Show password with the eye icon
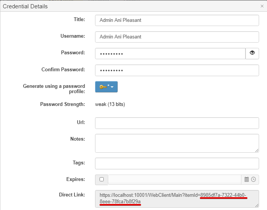Image resolution: width=267 pixels, height=210 pixels. [252, 54]
